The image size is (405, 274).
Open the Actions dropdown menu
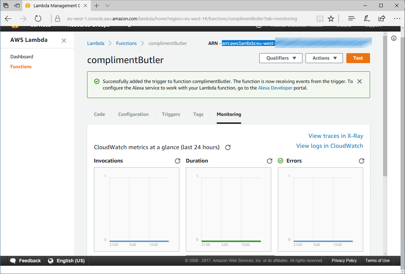(324, 58)
